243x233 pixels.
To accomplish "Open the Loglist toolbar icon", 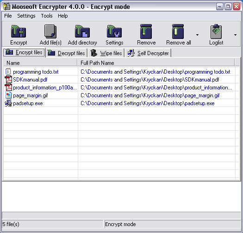I will 216,31.
